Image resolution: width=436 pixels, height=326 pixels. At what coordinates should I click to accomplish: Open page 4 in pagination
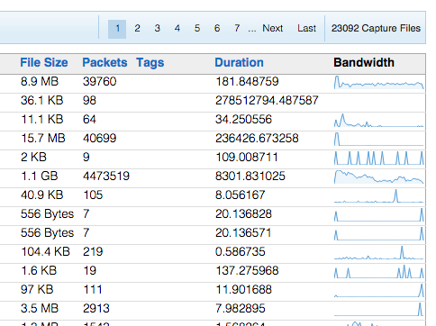point(177,29)
